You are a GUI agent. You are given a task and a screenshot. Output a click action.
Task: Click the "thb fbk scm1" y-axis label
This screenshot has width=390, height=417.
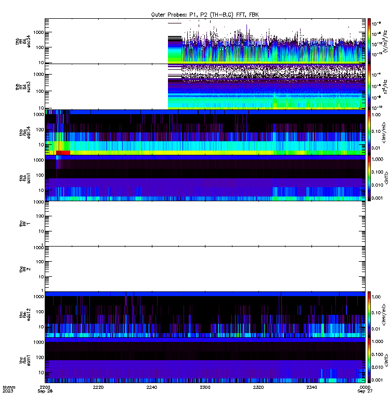[24, 178]
